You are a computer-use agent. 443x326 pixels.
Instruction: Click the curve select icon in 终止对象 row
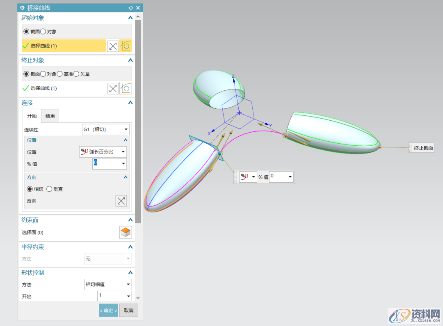(126, 88)
